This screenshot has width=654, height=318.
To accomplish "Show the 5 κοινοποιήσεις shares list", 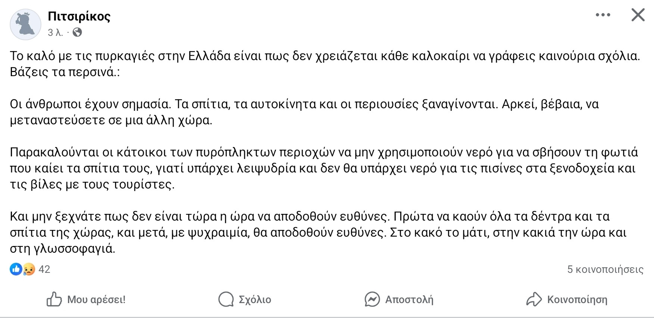I will coord(605,269).
